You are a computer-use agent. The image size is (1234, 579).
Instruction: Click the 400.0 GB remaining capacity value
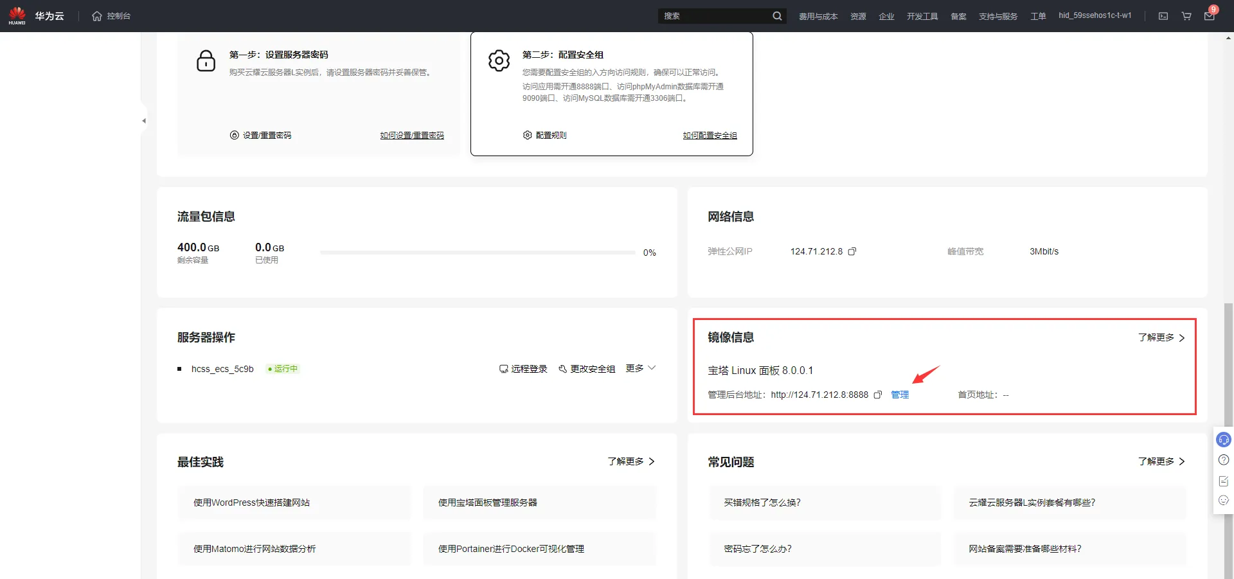(x=198, y=247)
